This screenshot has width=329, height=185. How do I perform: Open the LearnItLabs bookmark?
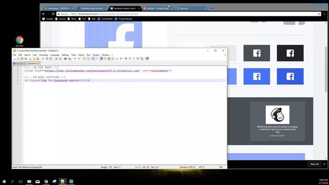pos(105,19)
